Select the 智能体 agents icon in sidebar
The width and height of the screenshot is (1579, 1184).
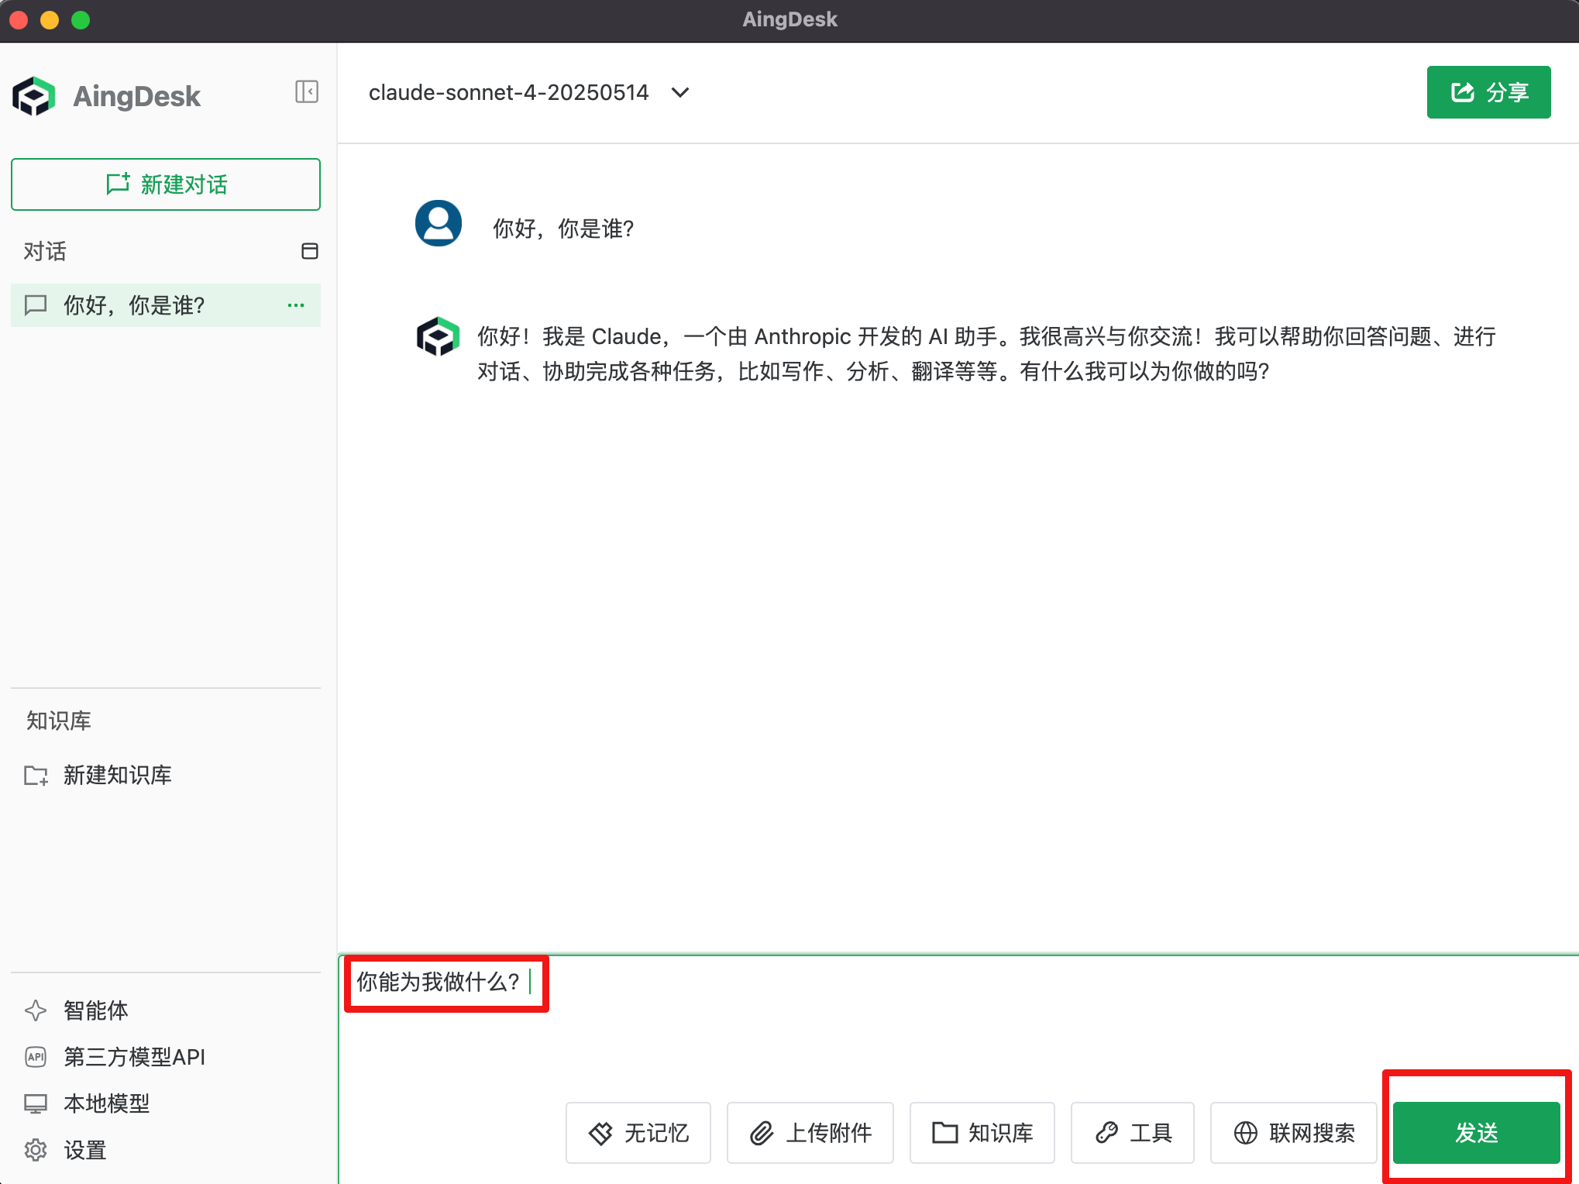click(36, 1010)
